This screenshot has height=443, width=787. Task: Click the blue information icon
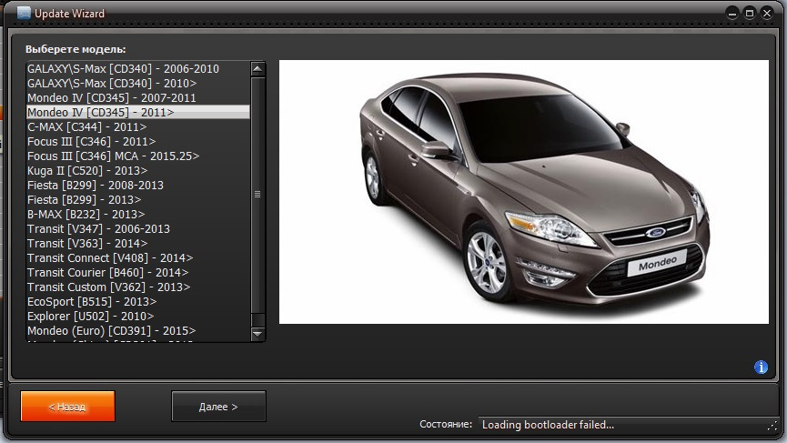[762, 367]
